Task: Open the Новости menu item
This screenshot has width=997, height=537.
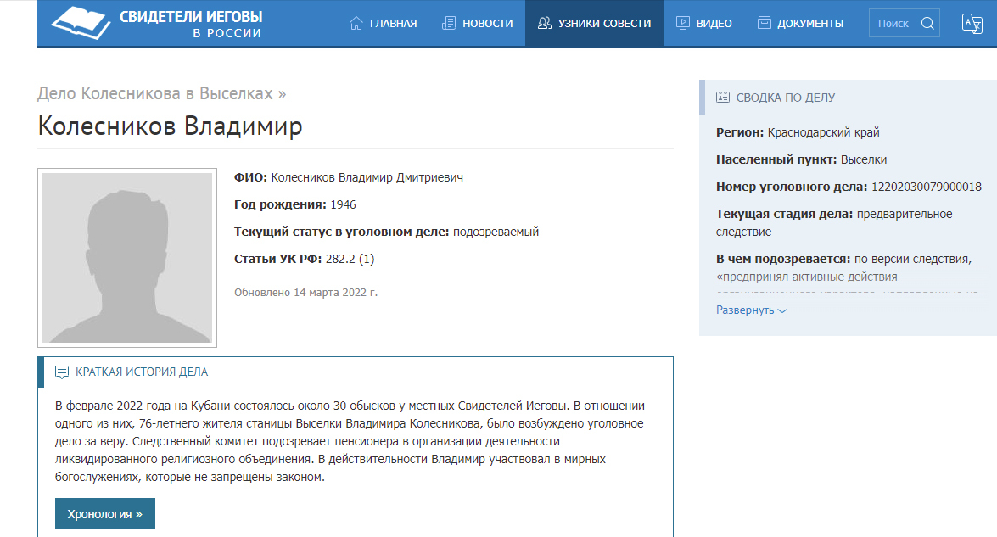Action: [x=487, y=23]
